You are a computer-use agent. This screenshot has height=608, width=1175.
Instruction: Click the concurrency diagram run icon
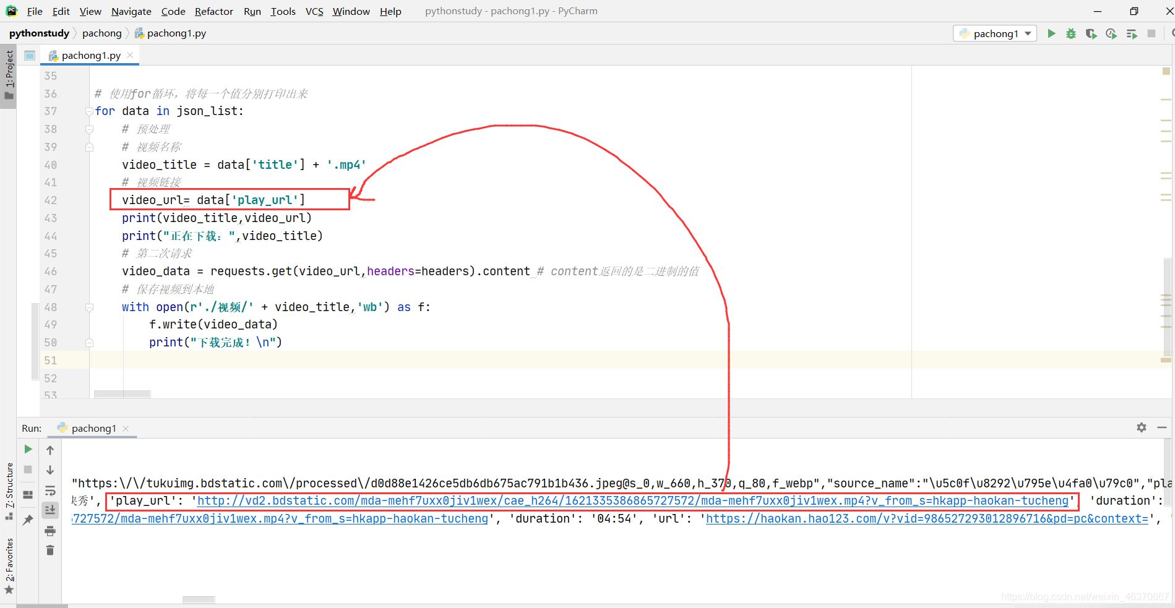[1132, 33]
